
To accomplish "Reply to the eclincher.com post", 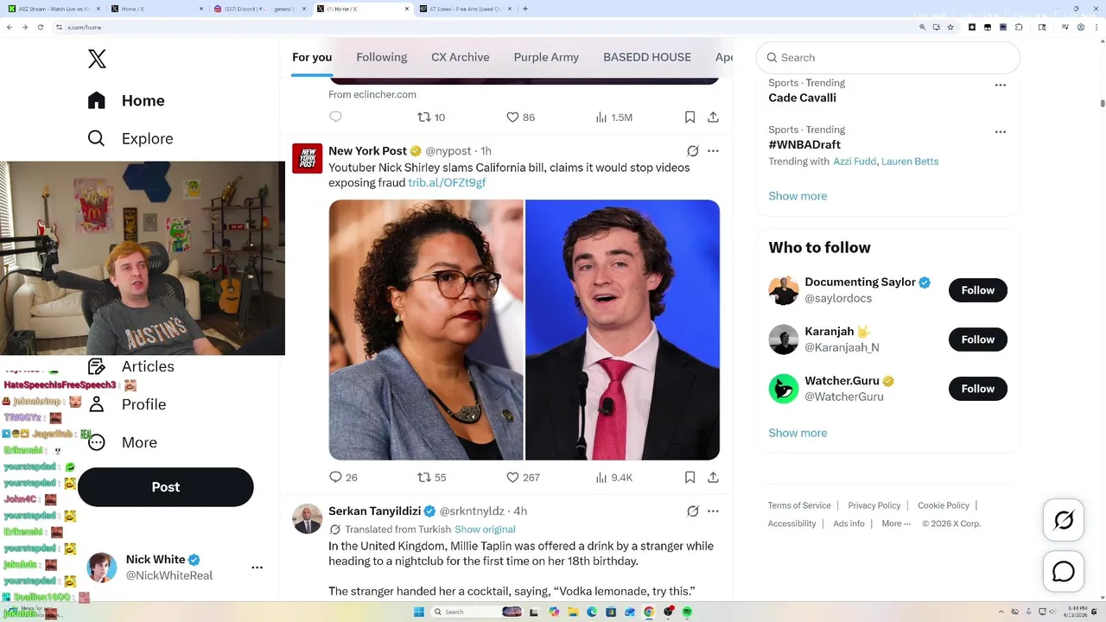I will pos(336,117).
